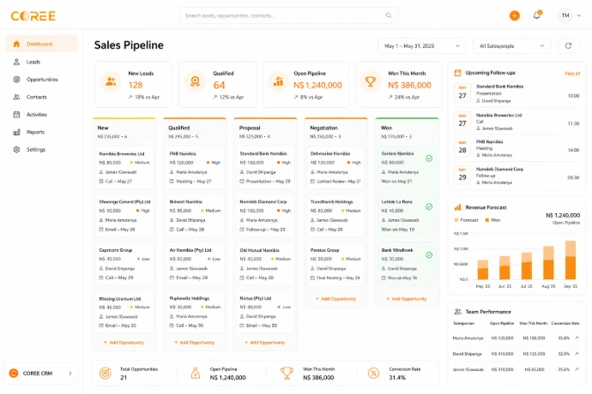Screen dimensions: 592x394
Task: Click the May 28 FNB Namibia follow-up
Action: pos(516,148)
